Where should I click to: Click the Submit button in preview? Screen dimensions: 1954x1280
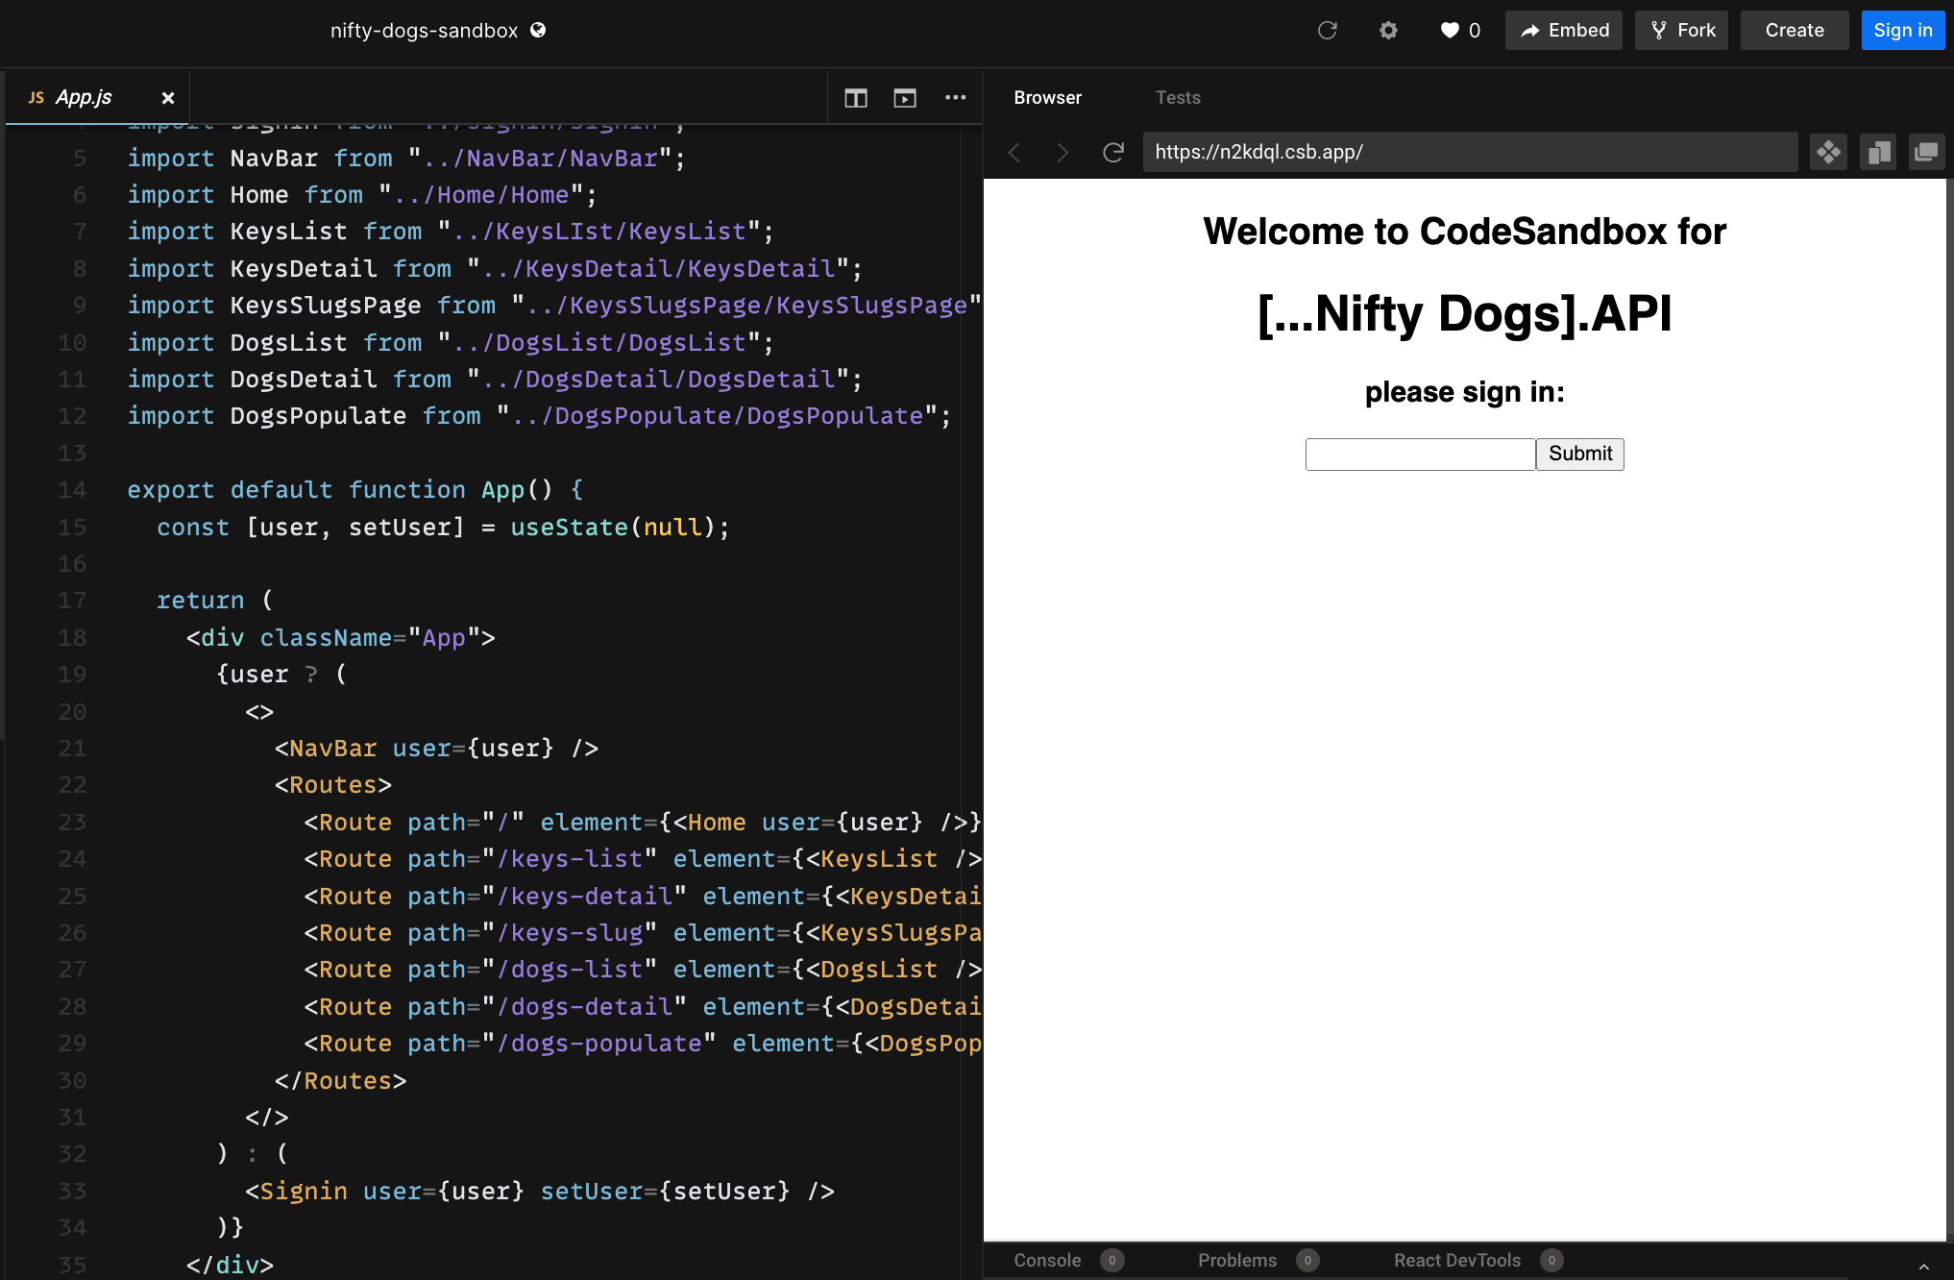click(1580, 455)
